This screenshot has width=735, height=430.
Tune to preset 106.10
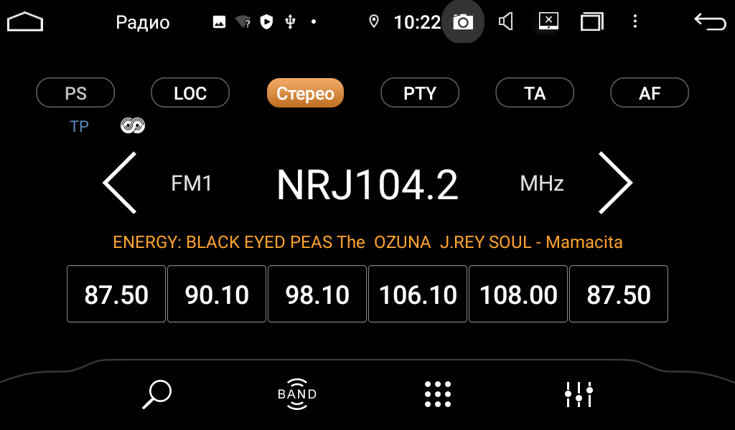(418, 294)
